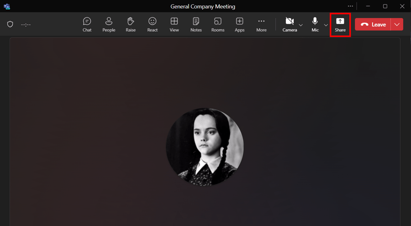
Task: Leave the meeting with red button
Action: click(x=373, y=24)
